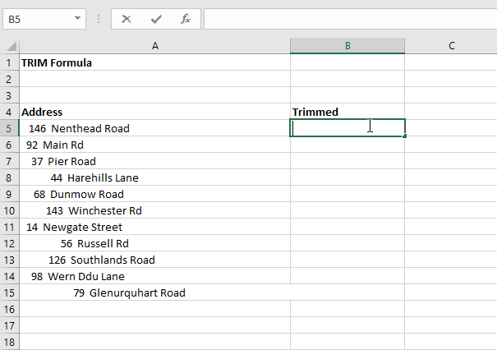Viewport: 497px width, 350px height.
Task: Click the Select All corner triangle
Action: pos(9,46)
